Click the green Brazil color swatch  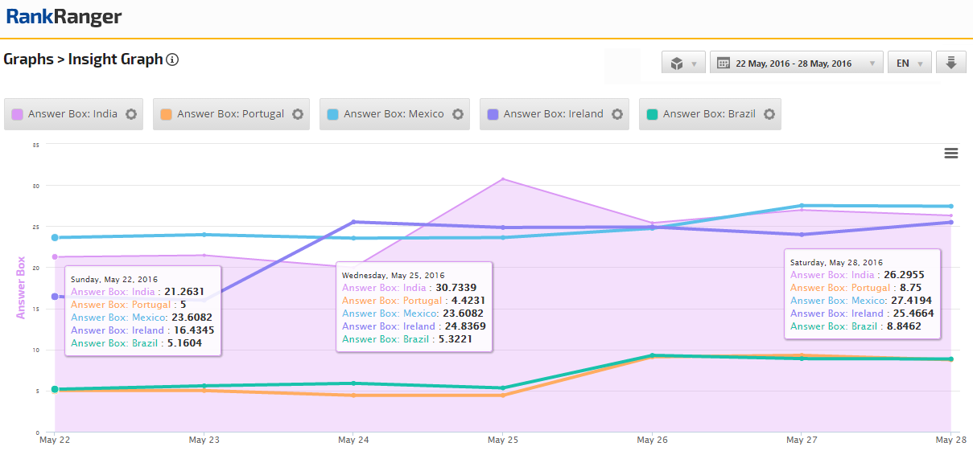pyautogui.click(x=651, y=114)
